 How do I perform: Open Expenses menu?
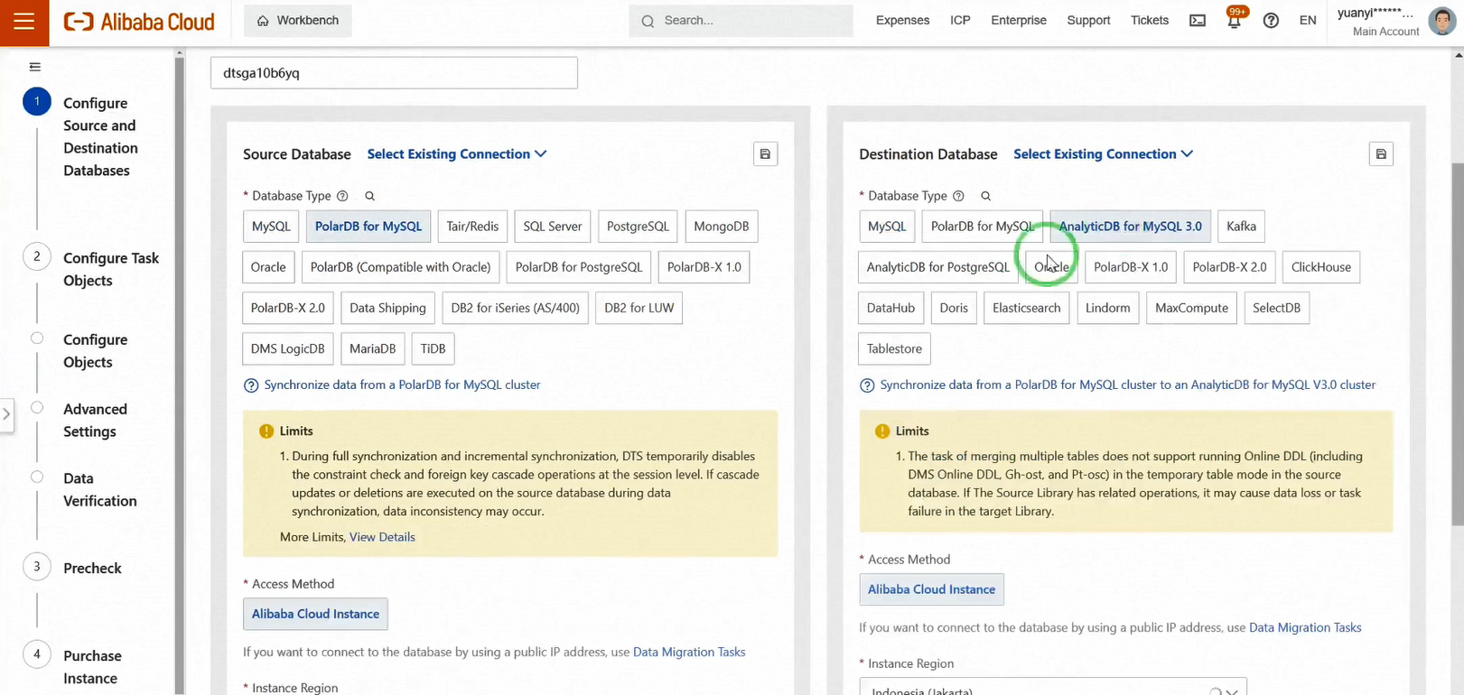[902, 21]
